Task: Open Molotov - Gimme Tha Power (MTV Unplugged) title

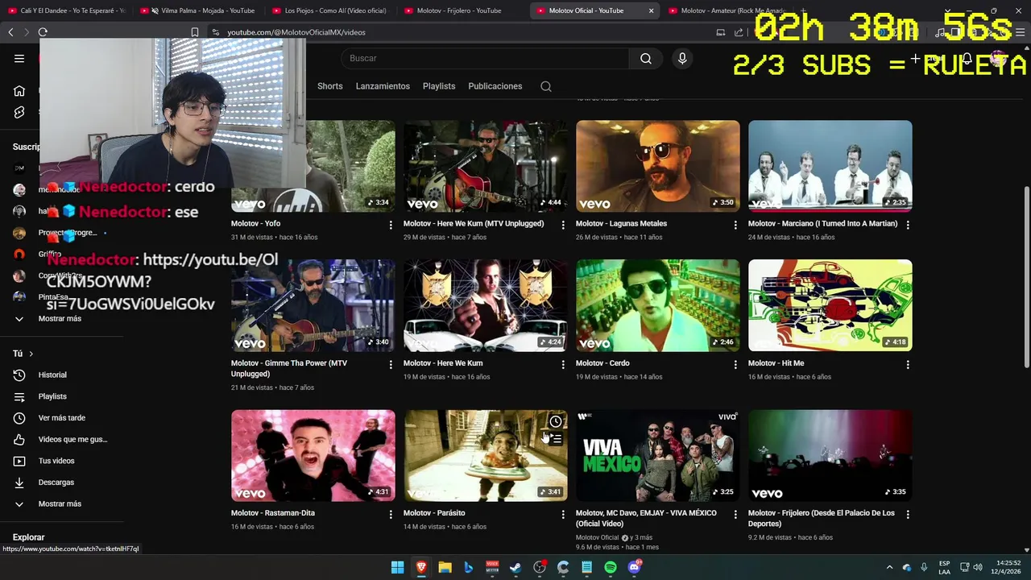Action: tap(289, 368)
